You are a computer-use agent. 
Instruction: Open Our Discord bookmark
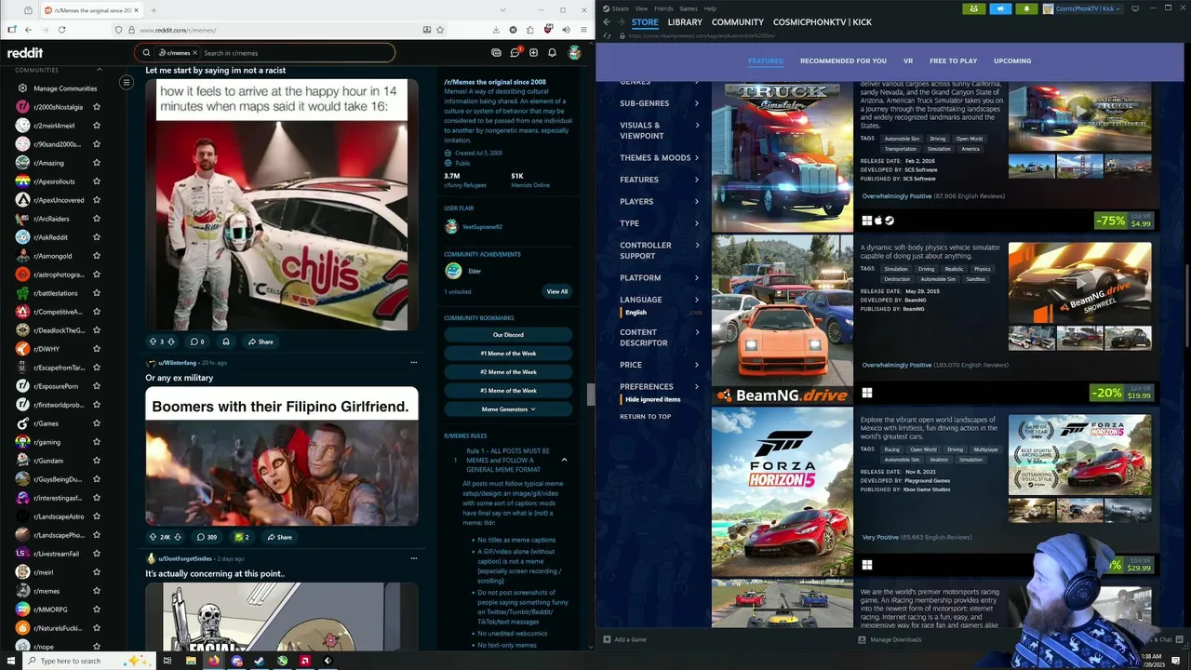pyautogui.click(x=508, y=335)
